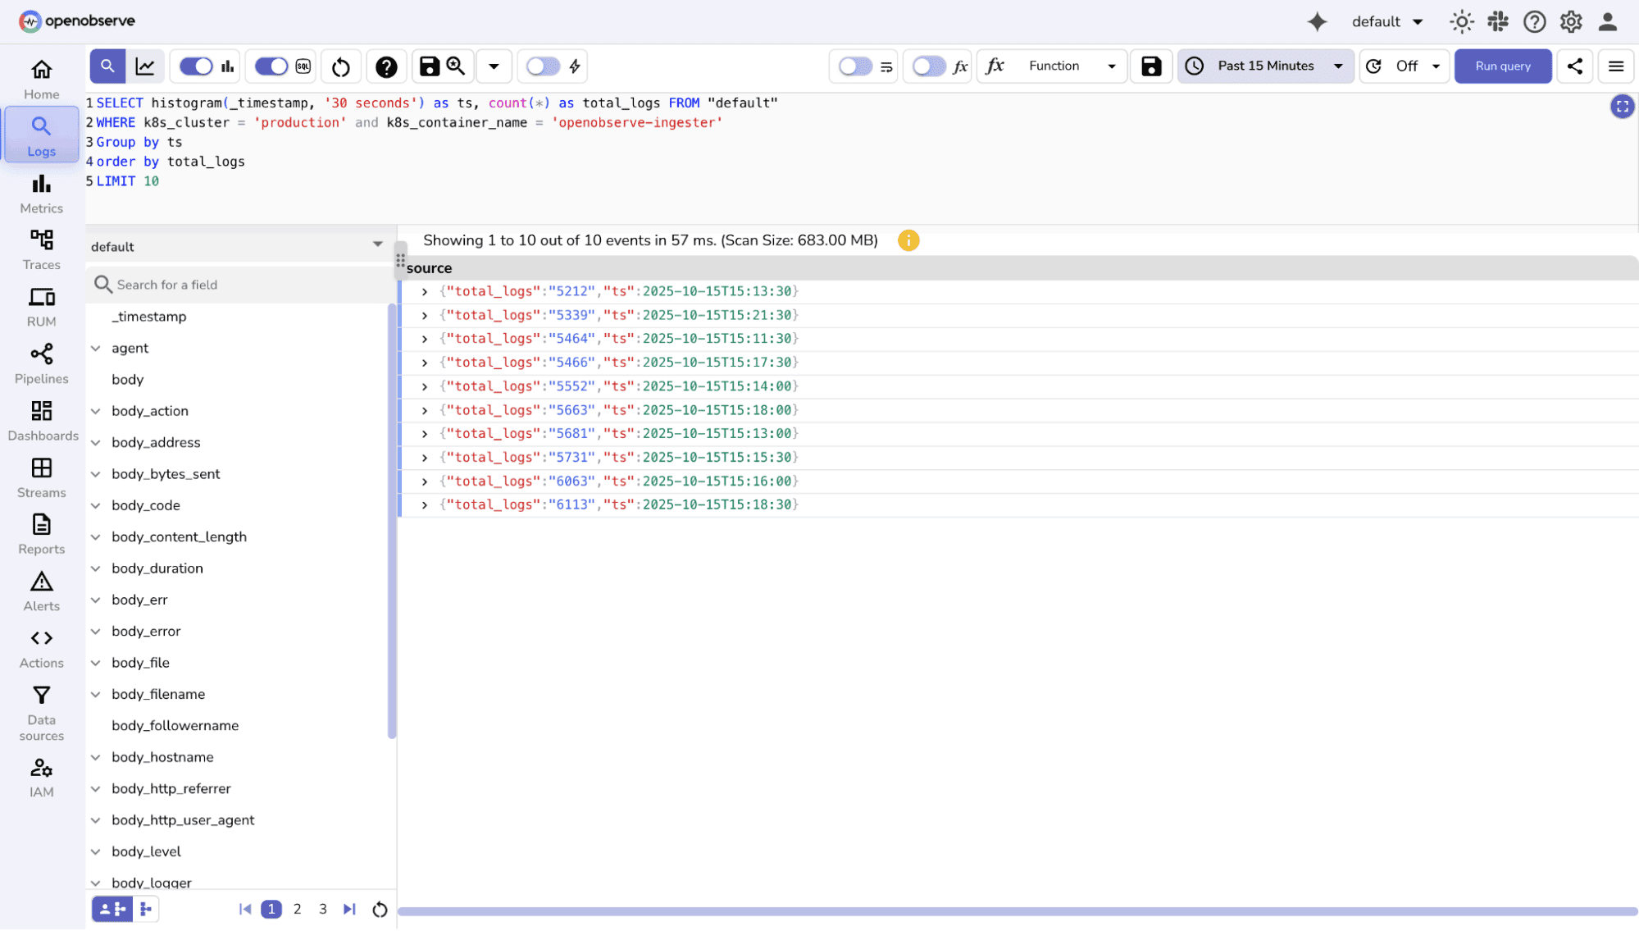Enable the quick mode lightning toggle
This screenshot has width=1639, height=931.
click(x=542, y=66)
